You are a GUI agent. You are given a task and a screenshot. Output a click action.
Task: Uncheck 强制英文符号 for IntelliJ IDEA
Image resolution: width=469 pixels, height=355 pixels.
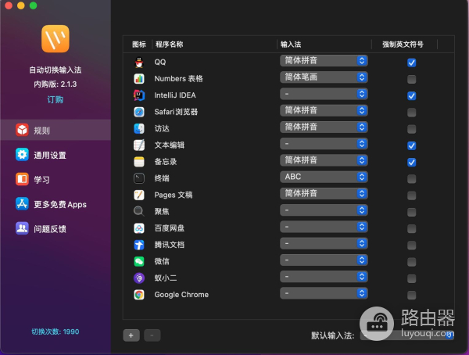tap(412, 95)
